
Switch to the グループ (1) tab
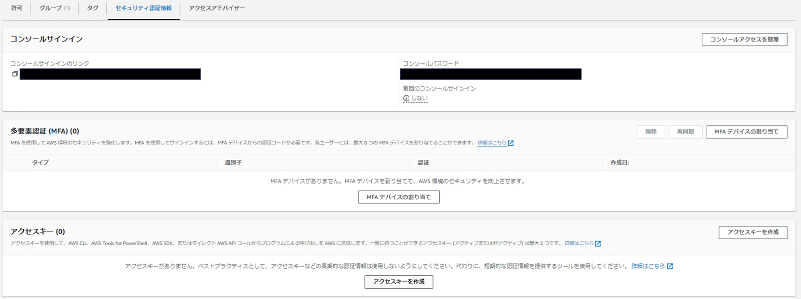click(54, 8)
